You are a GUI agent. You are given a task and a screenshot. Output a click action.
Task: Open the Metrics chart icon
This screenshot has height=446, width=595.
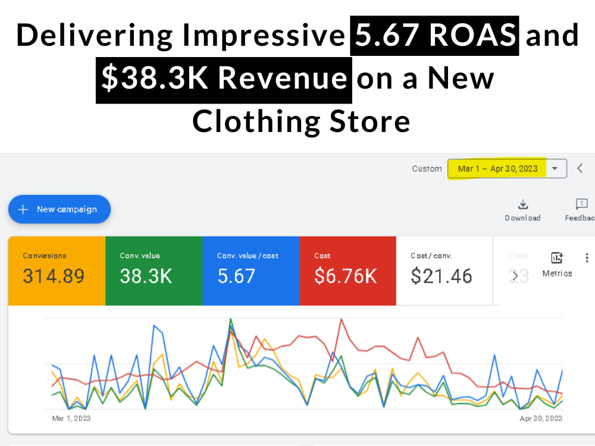point(557,258)
